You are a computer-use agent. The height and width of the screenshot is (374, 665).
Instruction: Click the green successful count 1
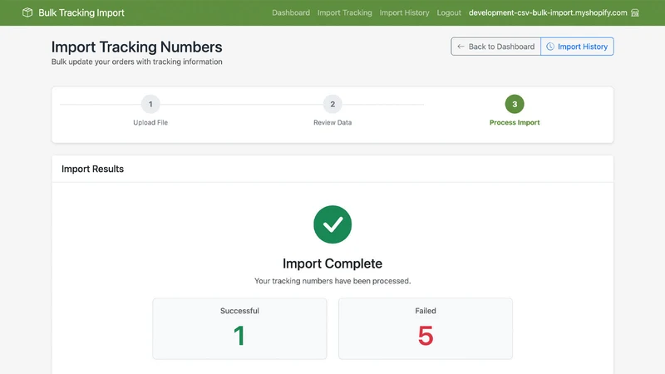tap(239, 336)
